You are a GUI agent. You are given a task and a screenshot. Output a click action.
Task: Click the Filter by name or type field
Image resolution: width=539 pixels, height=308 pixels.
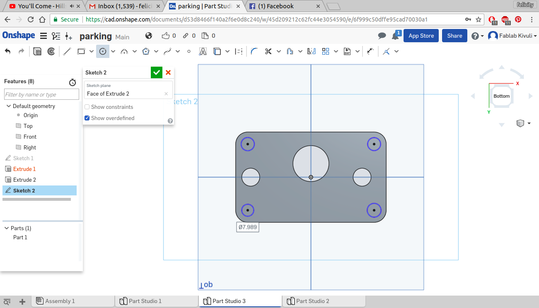click(41, 94)
